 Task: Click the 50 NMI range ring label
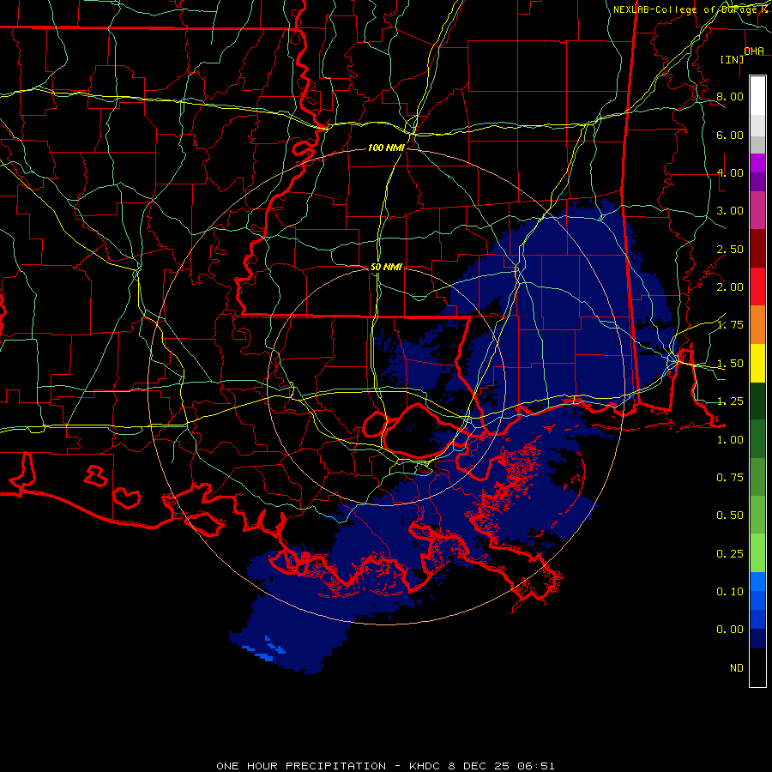tap(386, 267)
